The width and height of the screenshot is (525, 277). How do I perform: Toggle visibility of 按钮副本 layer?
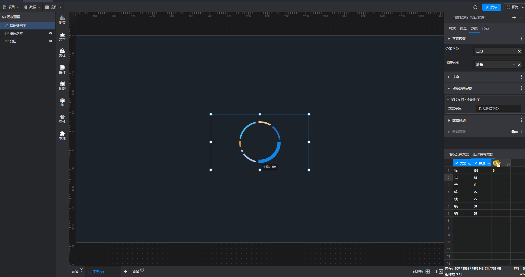pyautogui.click(x=51, y=33)
